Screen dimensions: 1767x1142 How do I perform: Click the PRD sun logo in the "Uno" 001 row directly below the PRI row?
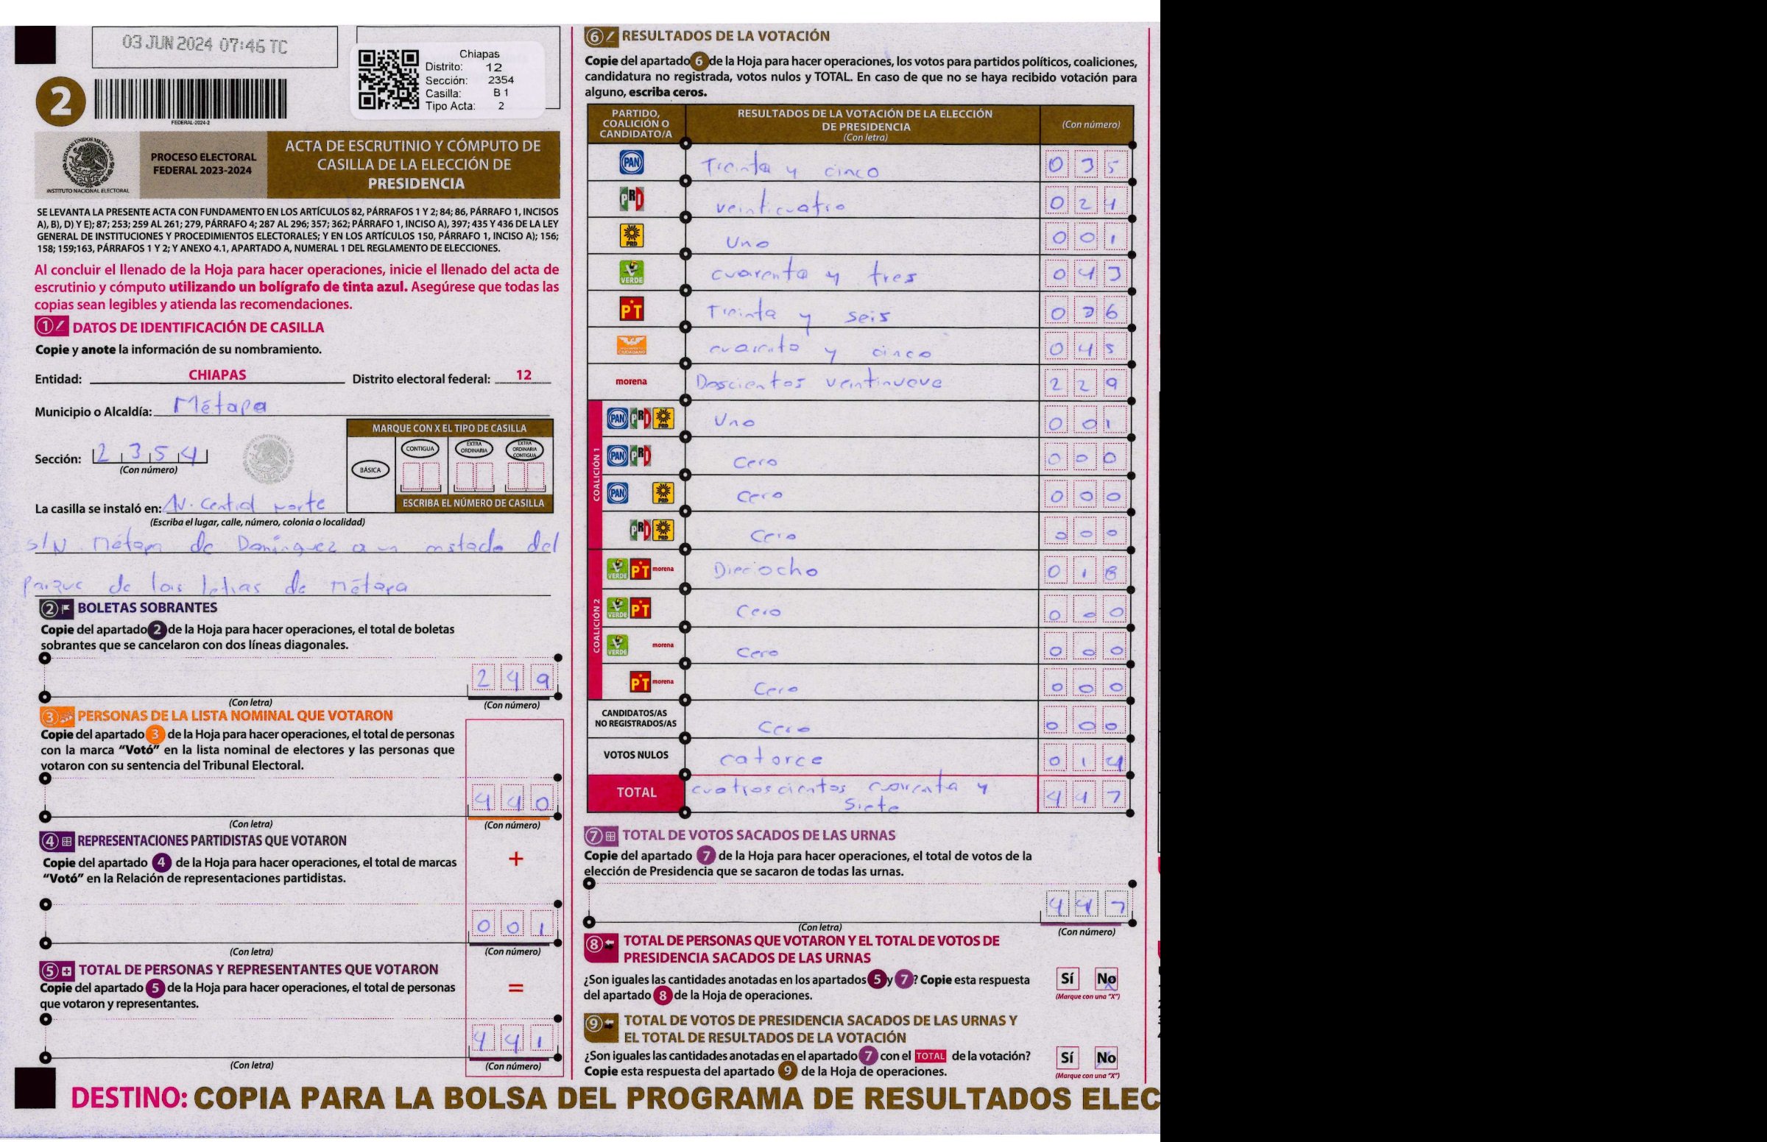tap(632, 235)
